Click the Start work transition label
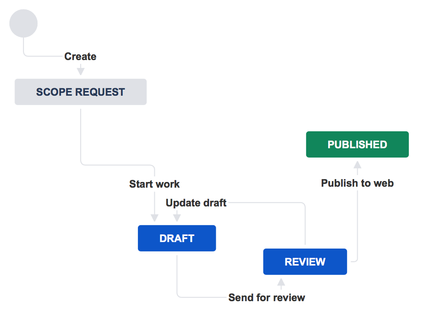The width and height of the screenshot is (422, 319). [154, 184]
